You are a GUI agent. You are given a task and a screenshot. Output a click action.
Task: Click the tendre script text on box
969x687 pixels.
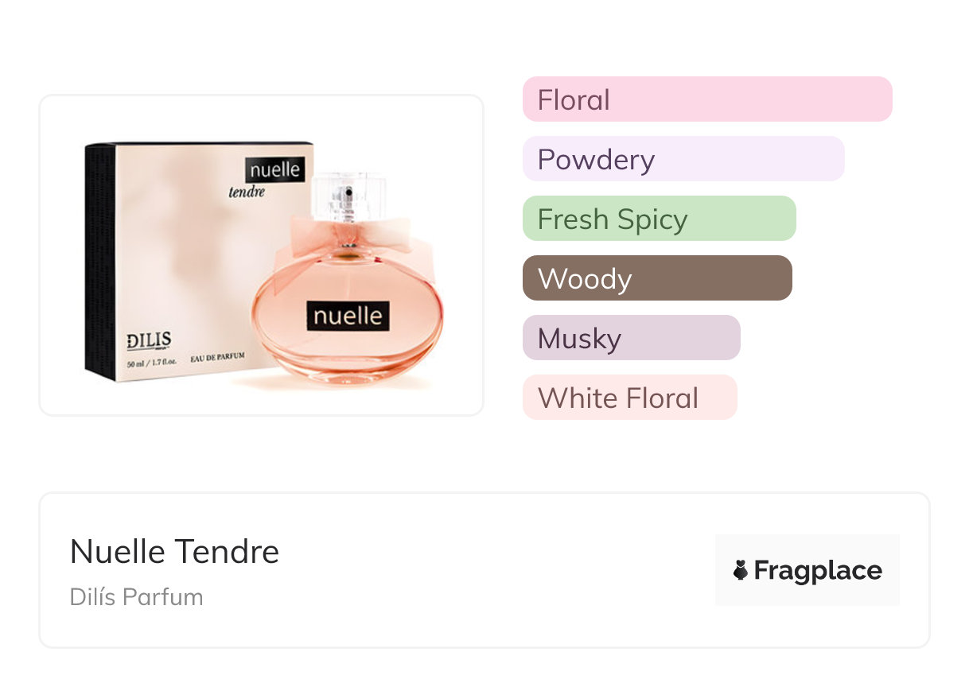(246, 192)
